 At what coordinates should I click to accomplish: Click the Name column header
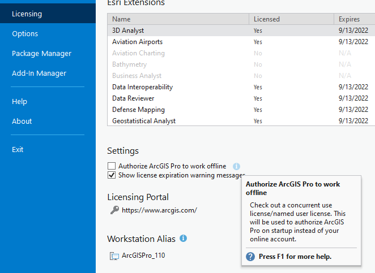point(178,19)
